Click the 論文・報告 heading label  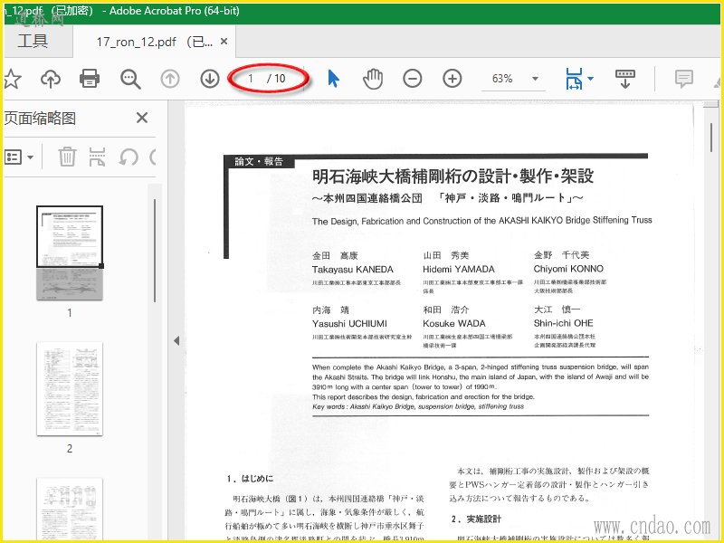pos(259,162)
